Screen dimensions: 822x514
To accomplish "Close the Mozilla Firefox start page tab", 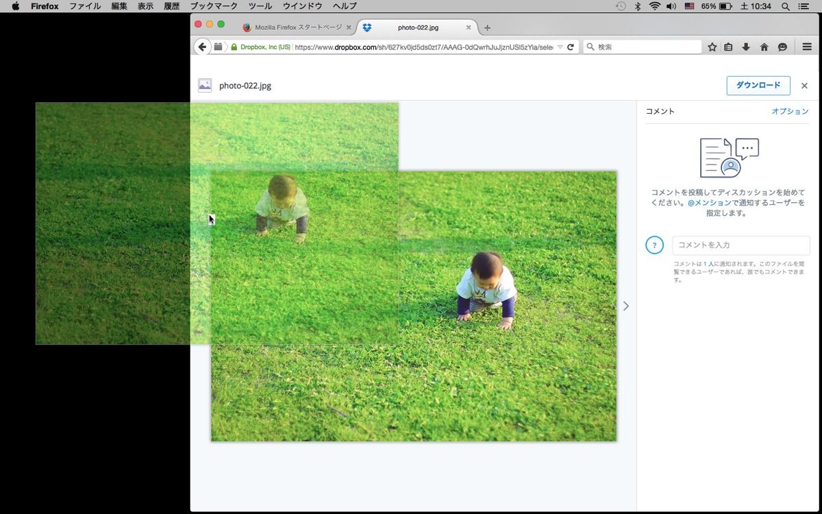I will [x=349, y=28].
